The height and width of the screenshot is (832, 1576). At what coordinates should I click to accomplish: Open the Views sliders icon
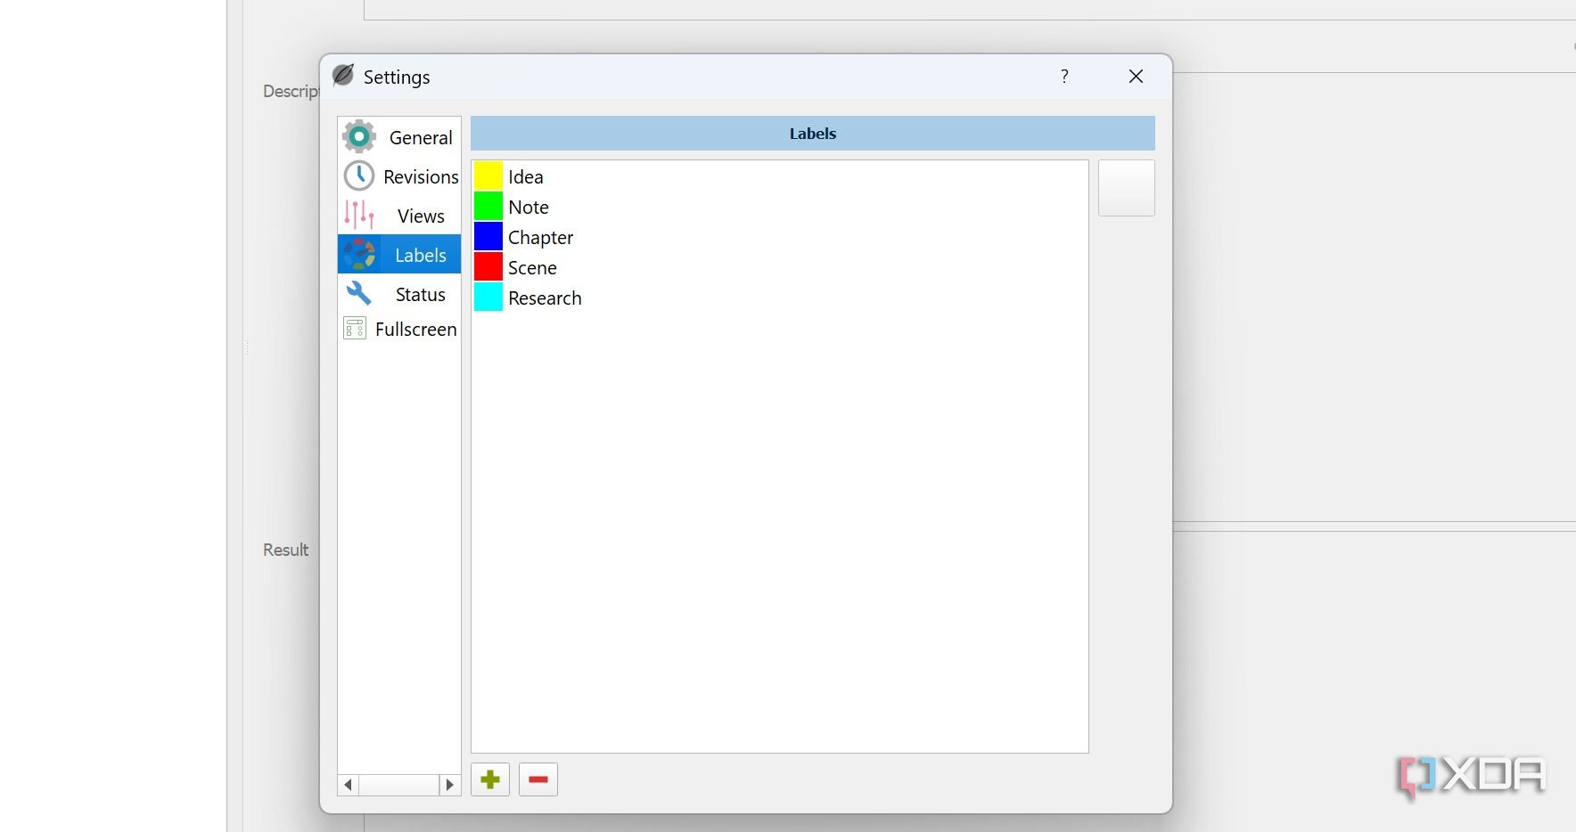[359, 216]
